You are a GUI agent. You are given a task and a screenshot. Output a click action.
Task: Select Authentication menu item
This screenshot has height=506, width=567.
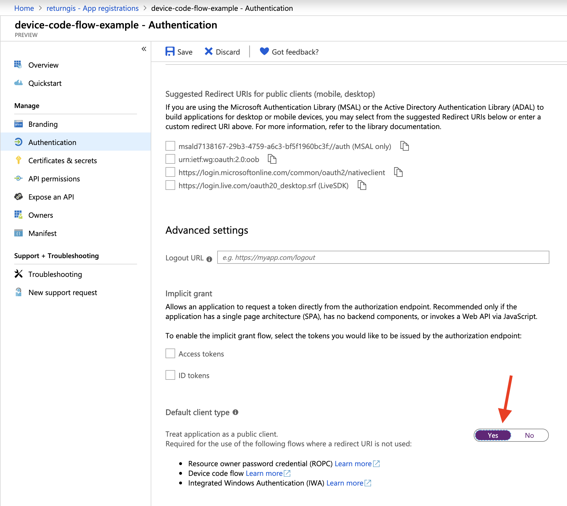76,142
